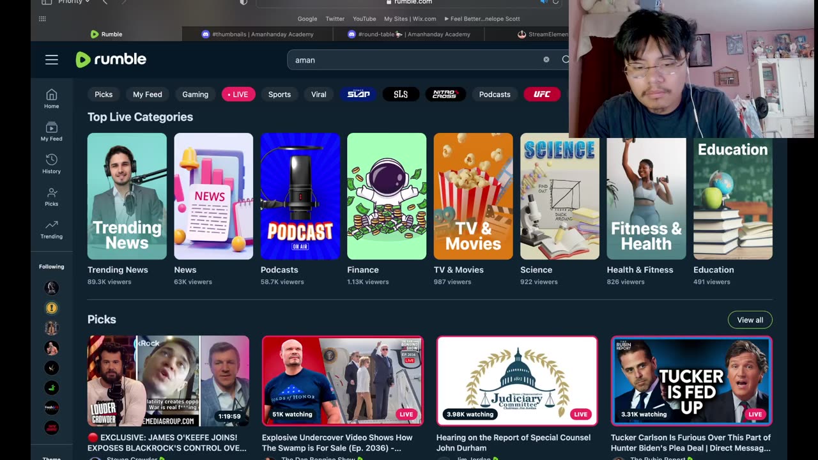818x460 pixels.
Task: Select the Sports filter chip
Action: coord(279,94)
